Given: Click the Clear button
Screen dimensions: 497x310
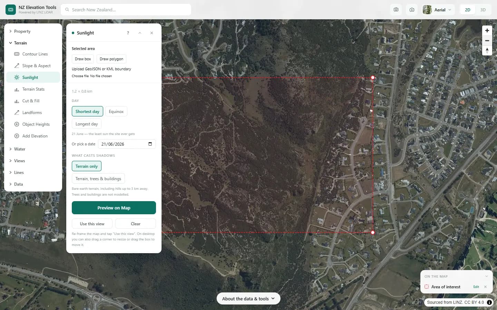Looking at the screenshot, I should click(136, 224).
